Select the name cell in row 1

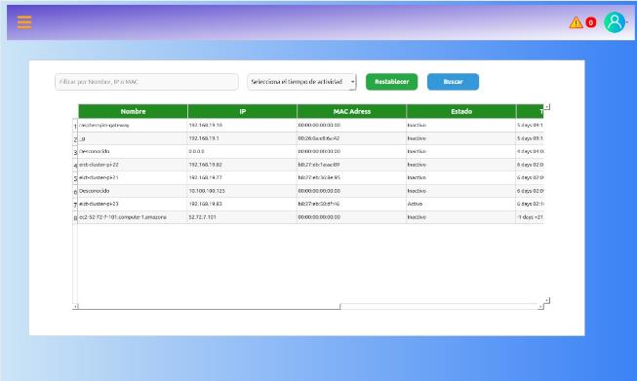tap(133, 126)
